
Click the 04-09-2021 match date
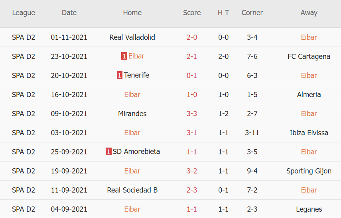(69, 209)
